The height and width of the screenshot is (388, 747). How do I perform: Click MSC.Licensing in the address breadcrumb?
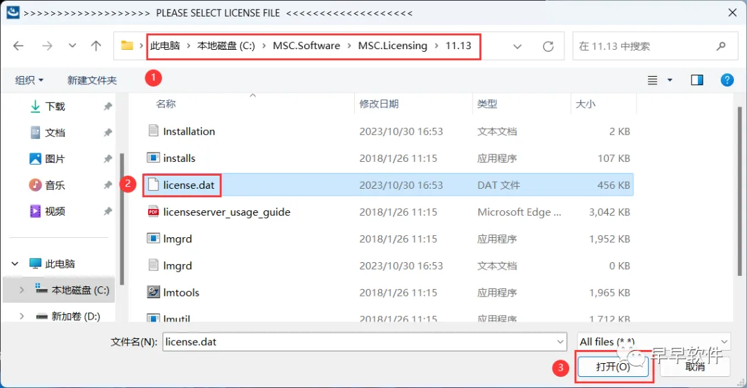[393, 46]
